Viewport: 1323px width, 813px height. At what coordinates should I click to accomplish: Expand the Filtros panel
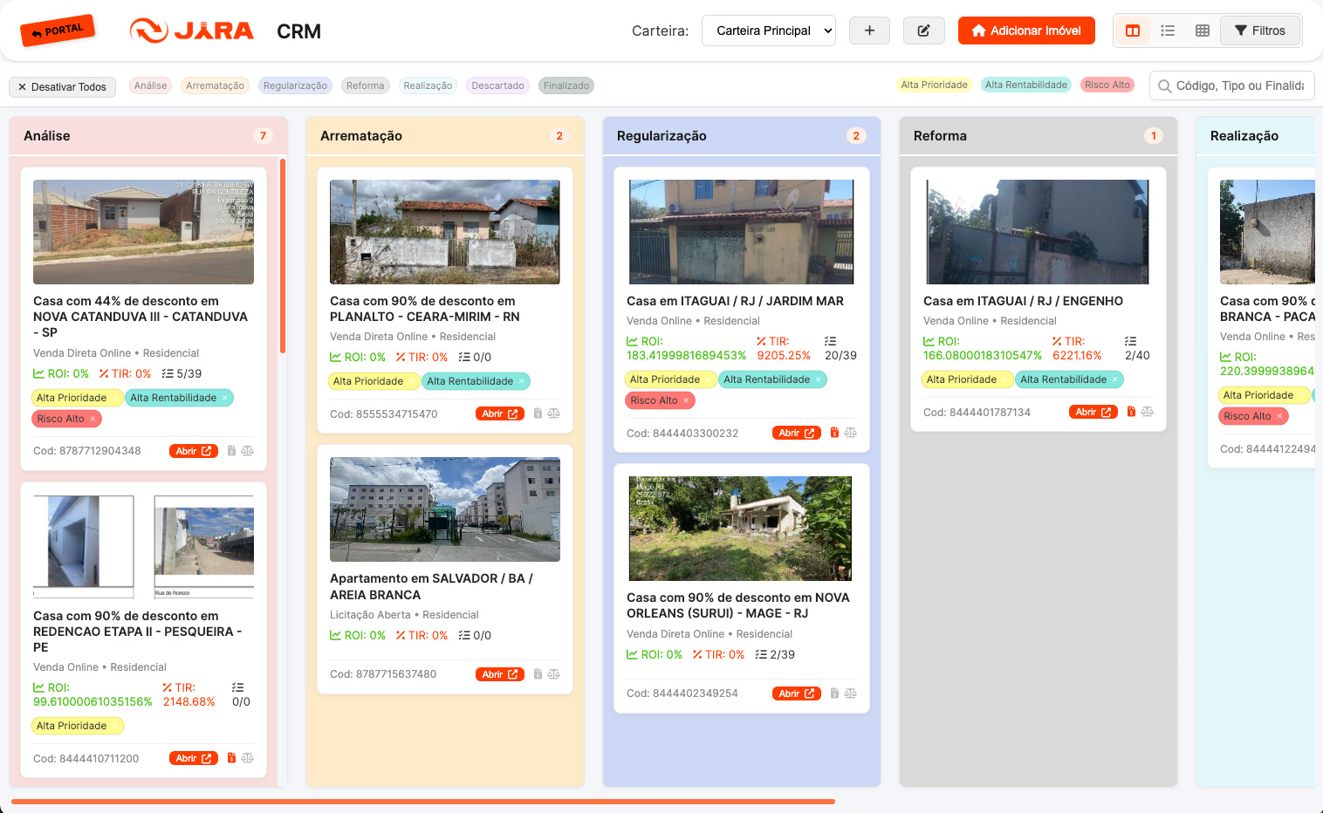[x=1260, y=31]
